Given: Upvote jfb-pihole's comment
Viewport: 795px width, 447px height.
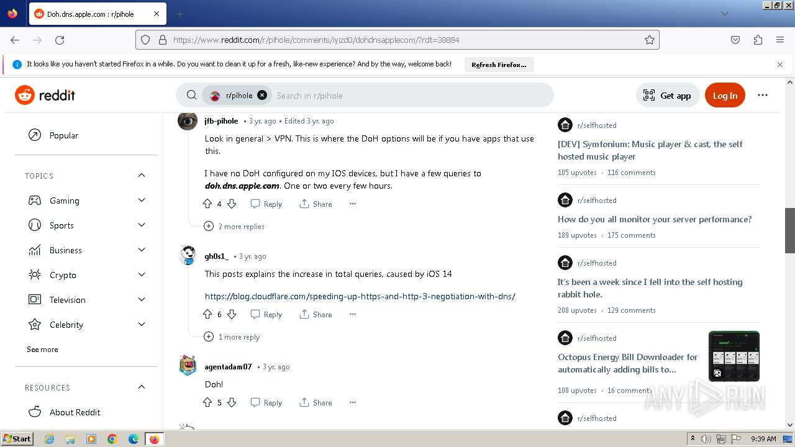Looking at the screenshot, I should [x=207, y=204].
